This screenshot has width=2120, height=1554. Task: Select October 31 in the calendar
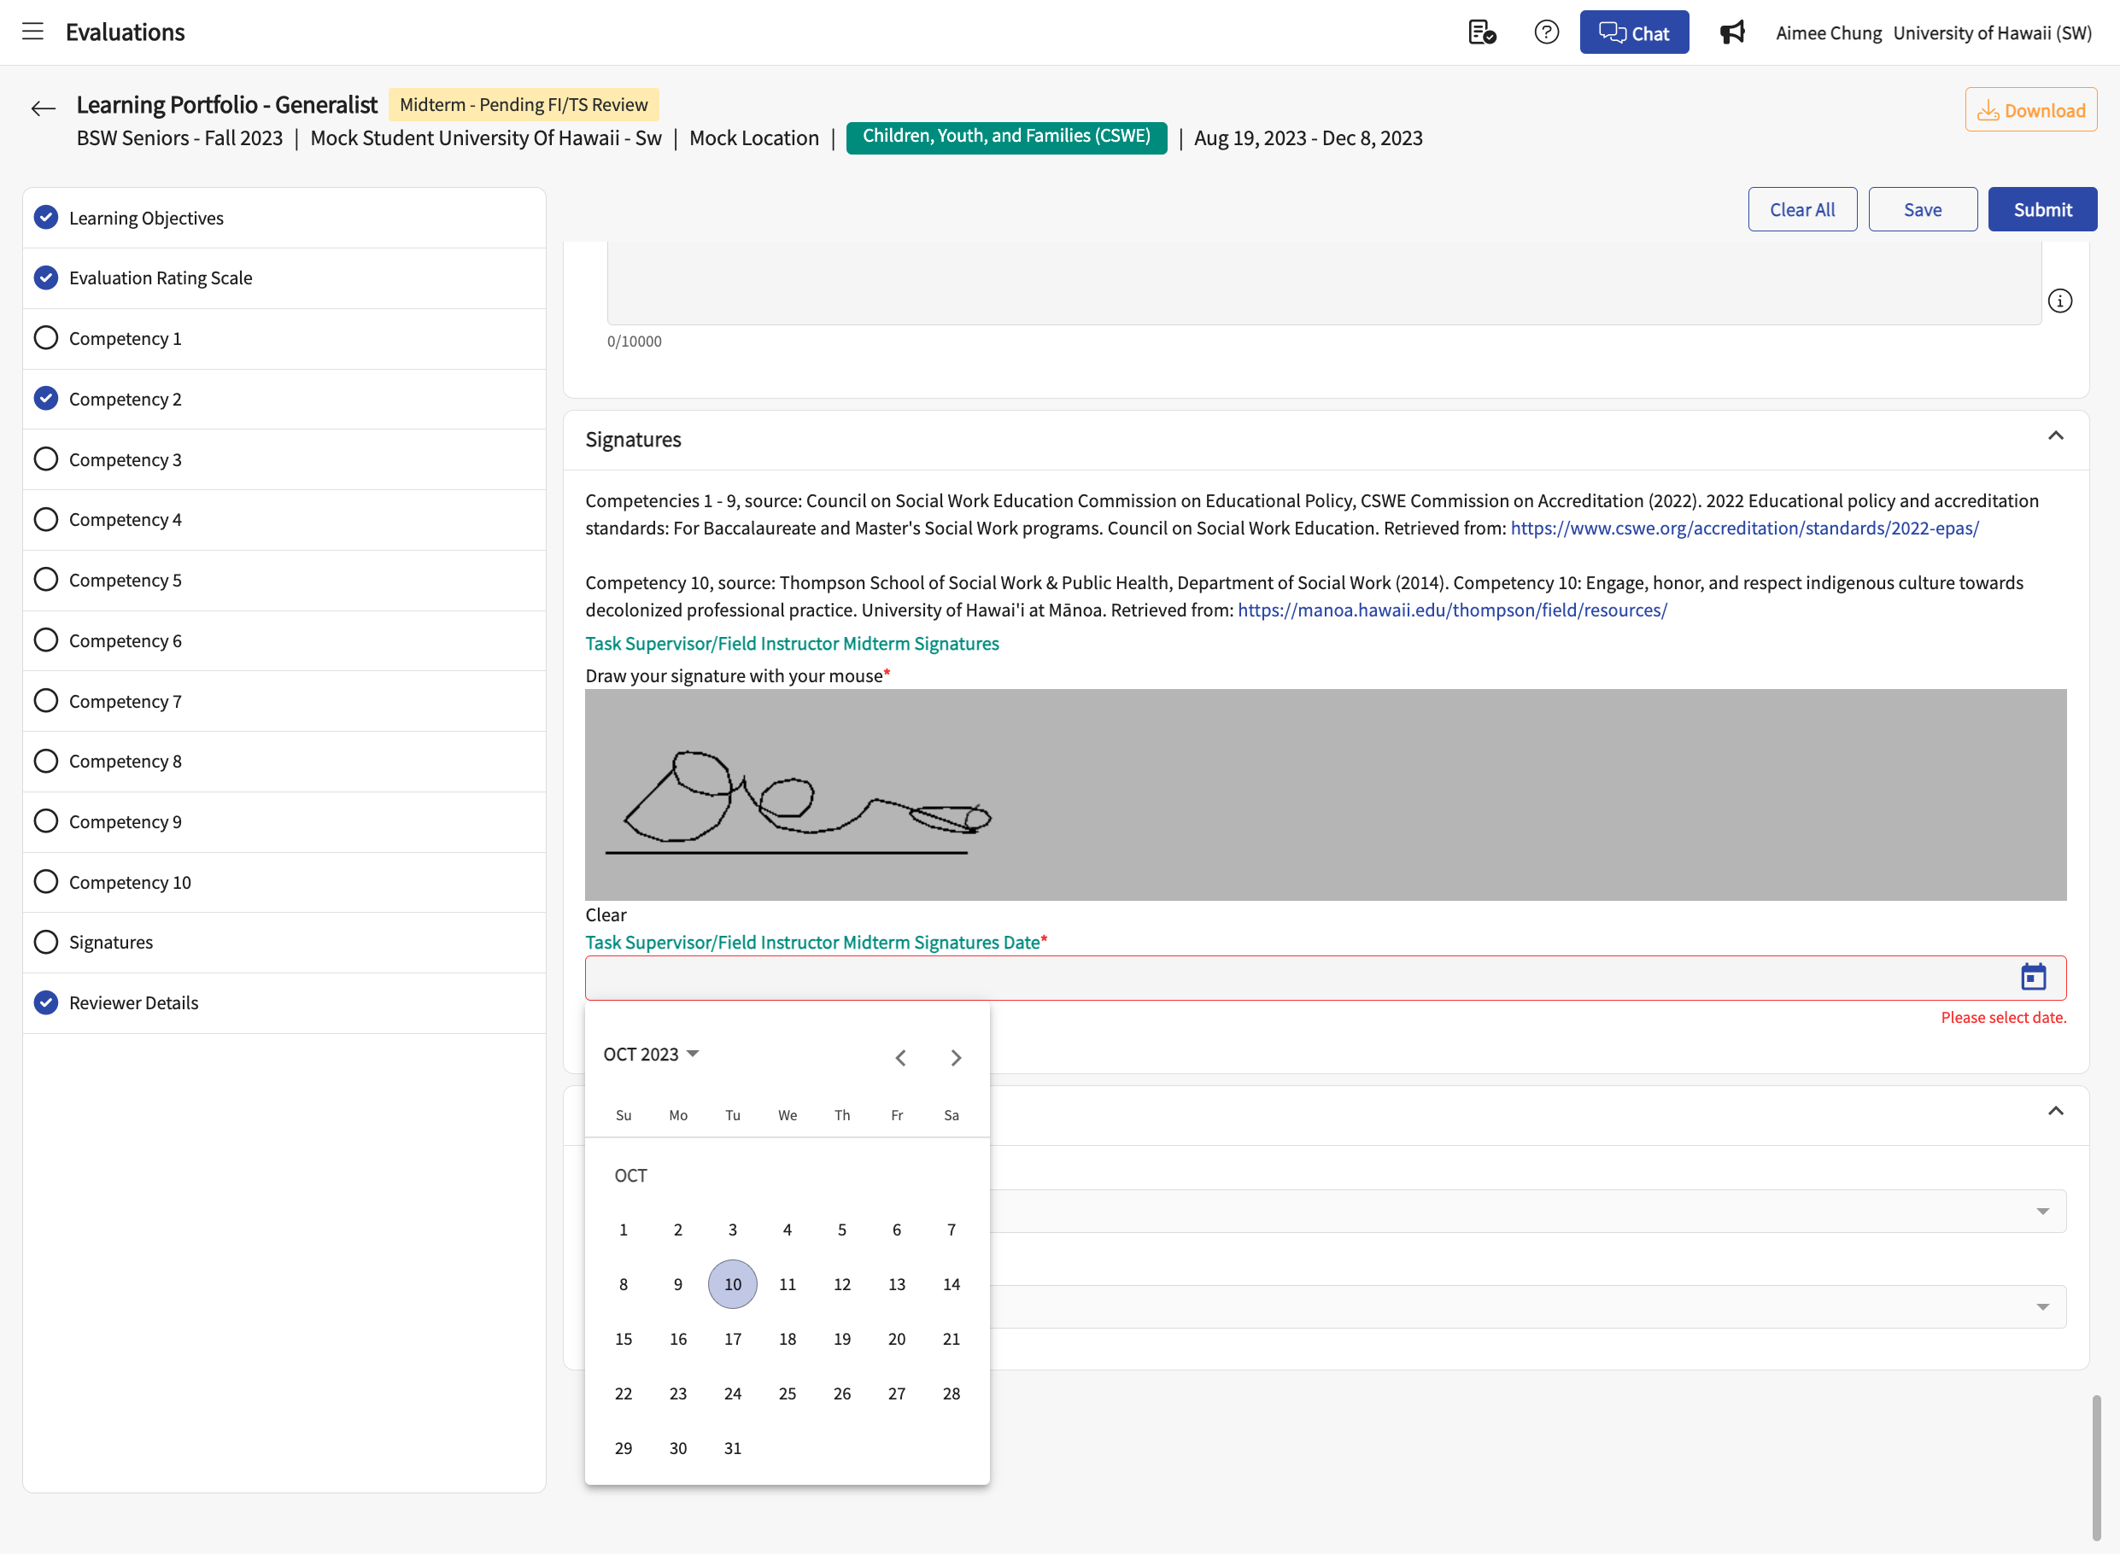(732, 1448)
